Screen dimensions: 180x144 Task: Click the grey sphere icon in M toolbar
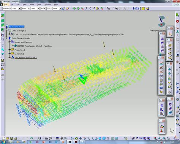(x=169, y=92)
